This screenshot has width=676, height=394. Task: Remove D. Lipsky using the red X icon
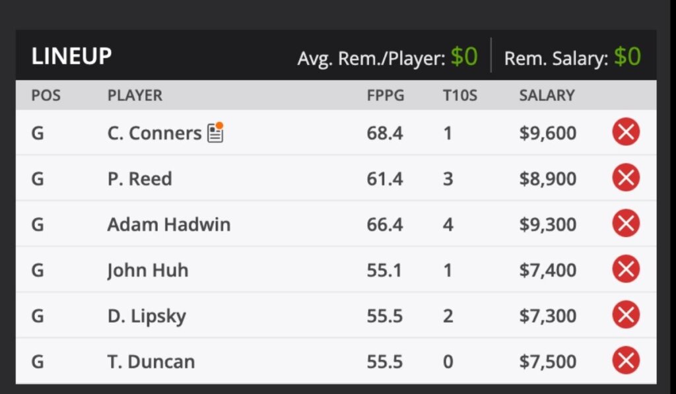point(625,315)
